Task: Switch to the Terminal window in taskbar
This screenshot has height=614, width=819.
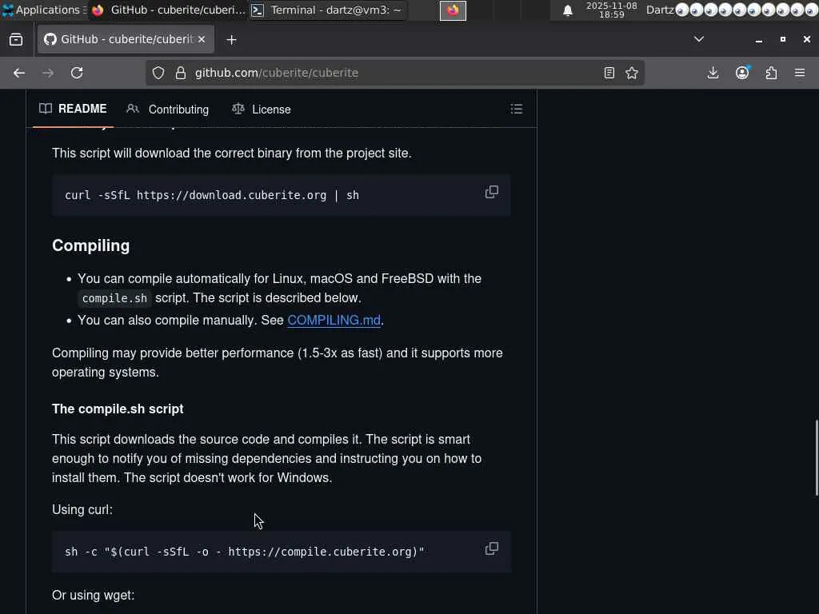Action: [327, 10]
